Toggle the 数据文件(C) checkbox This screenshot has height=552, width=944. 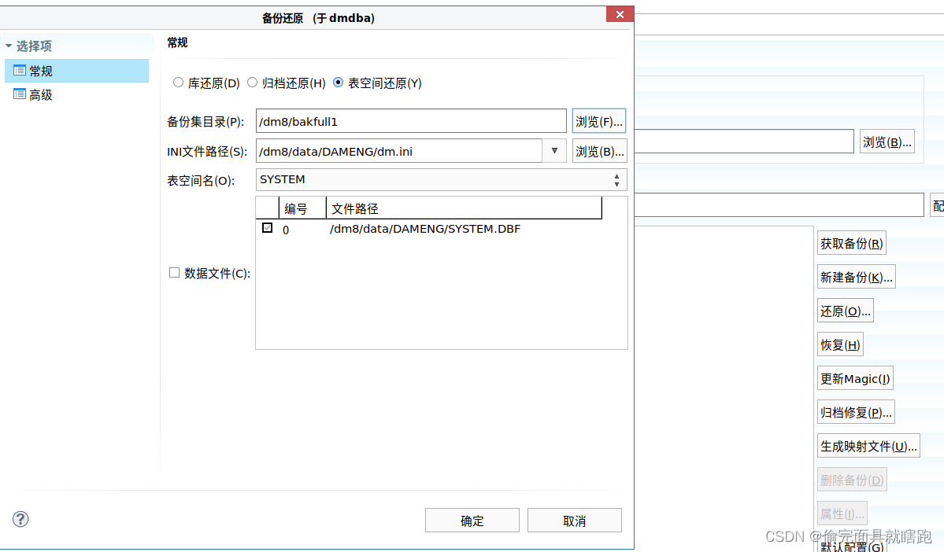click(x=175, y=272)
